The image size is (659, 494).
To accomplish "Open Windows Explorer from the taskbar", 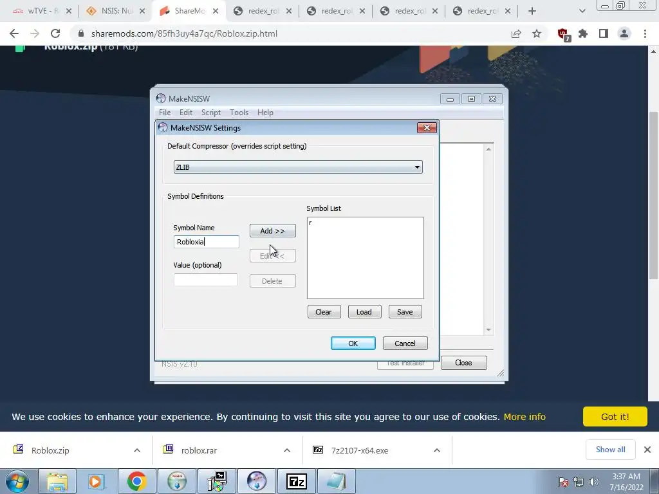I will [x=57, y=481].
